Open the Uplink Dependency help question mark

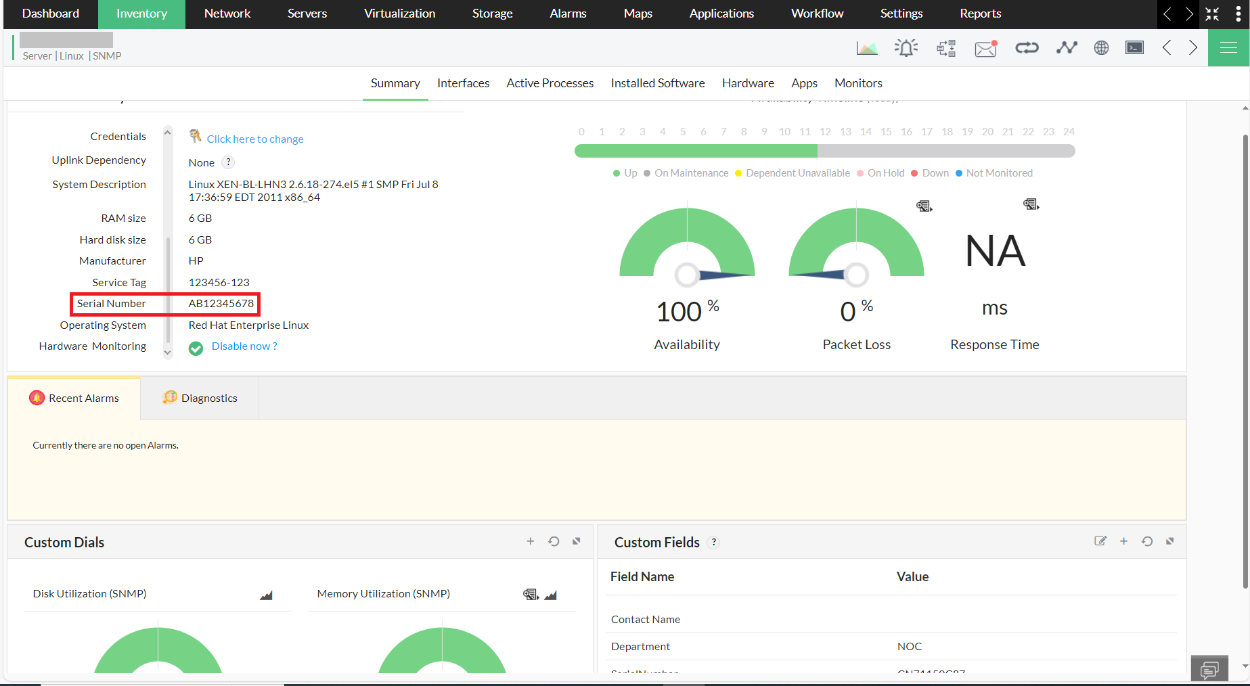[x=228, y=162]
